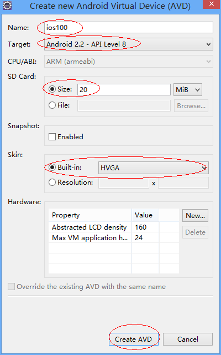Select the Max VM application heap row
221x355 pixels.
114,238
